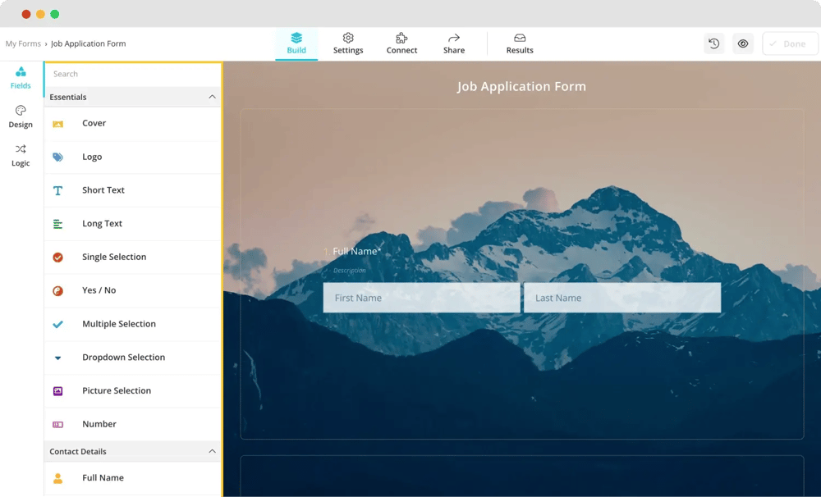Add a Short Text field
821x497 pixels.
(x=103, y=190)
